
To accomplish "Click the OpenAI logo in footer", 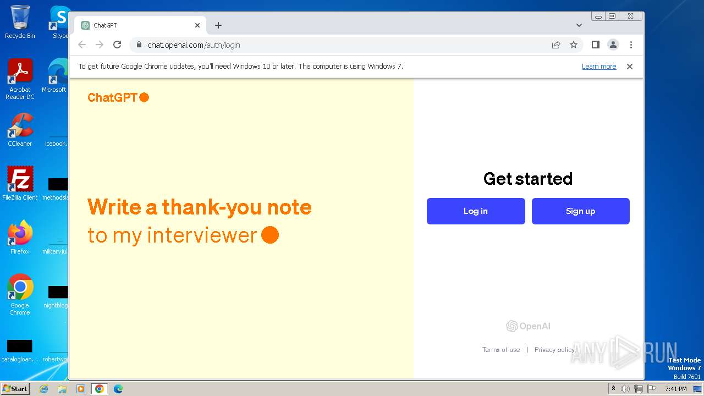I will 528,326.
